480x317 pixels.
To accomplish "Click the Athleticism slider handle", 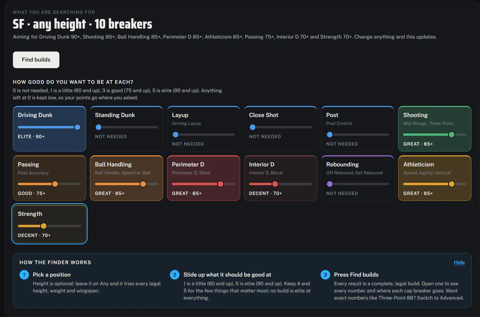I will (x=452, y=184).
